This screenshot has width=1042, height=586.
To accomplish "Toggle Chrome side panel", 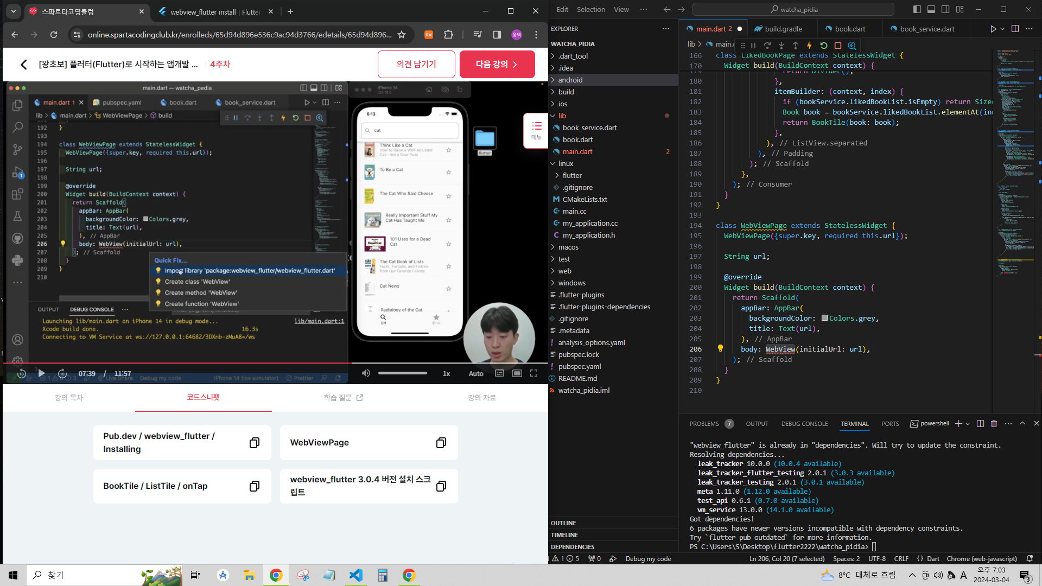I will (x=497, y=35).
